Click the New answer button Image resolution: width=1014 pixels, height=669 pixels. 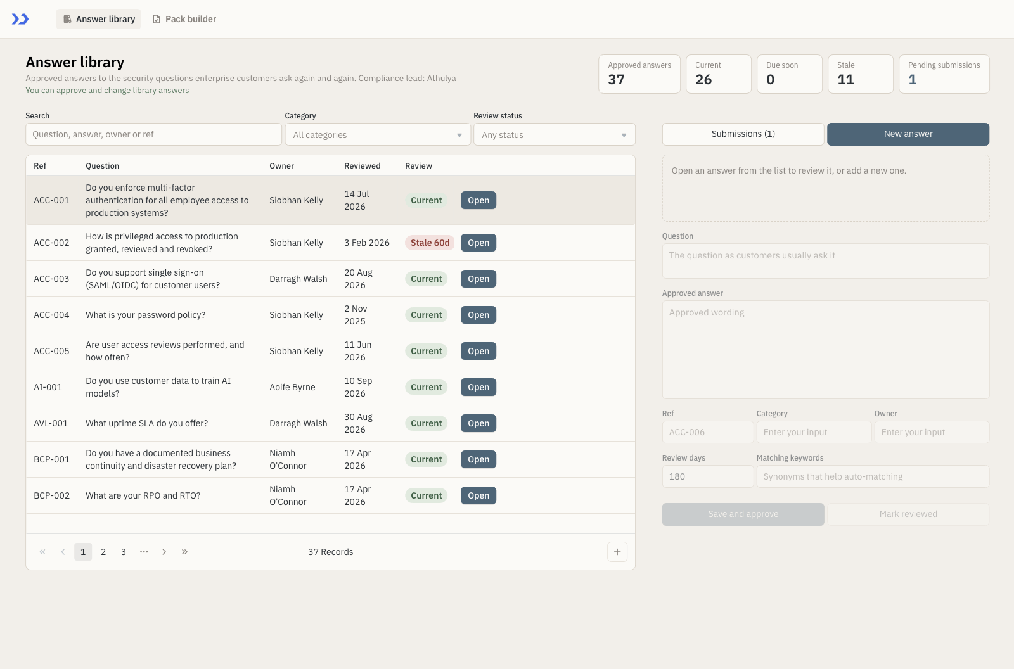908,134
